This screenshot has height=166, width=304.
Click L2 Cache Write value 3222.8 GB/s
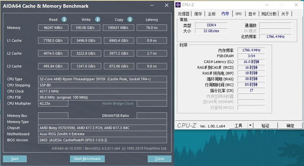[x=86, y=53]
